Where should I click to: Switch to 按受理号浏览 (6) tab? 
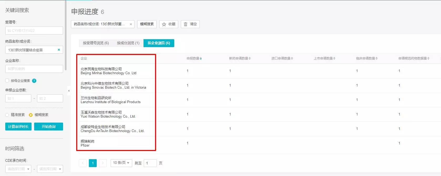click(96, 43)
